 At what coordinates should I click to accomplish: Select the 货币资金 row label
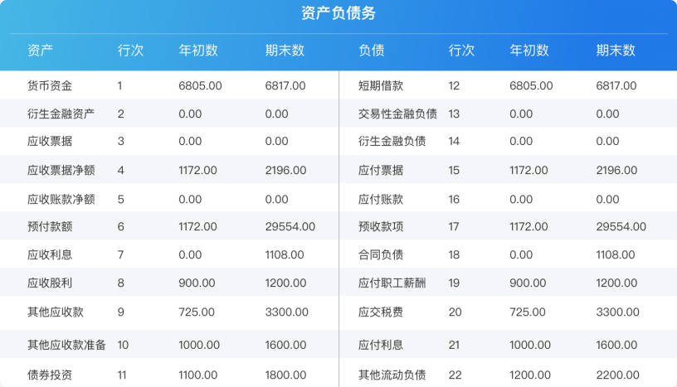pos(50,85)
